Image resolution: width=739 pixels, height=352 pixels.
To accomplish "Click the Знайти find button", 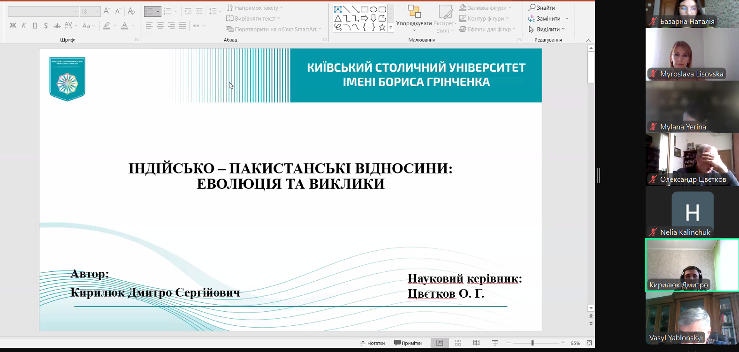I will coord(542,7).
